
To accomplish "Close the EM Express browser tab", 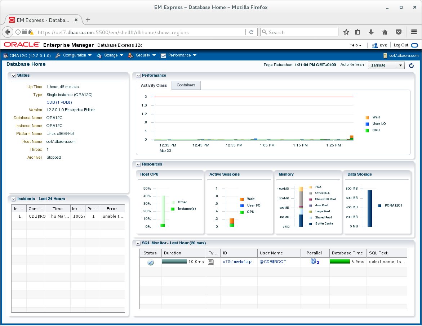I will [x=76, y=20].
